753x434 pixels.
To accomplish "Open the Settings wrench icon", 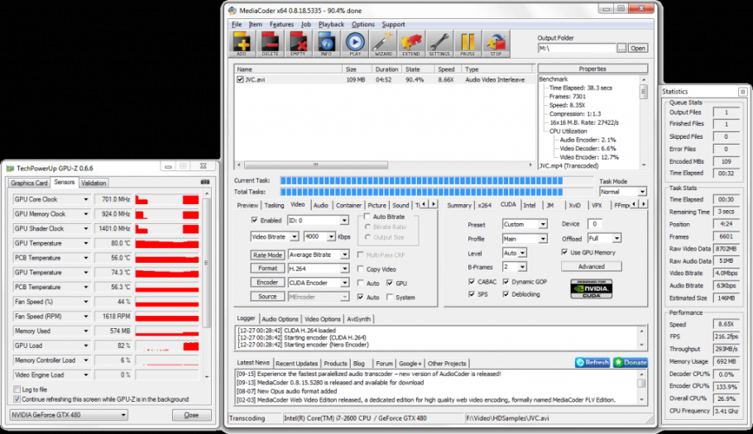I will [x=439, y=44].
